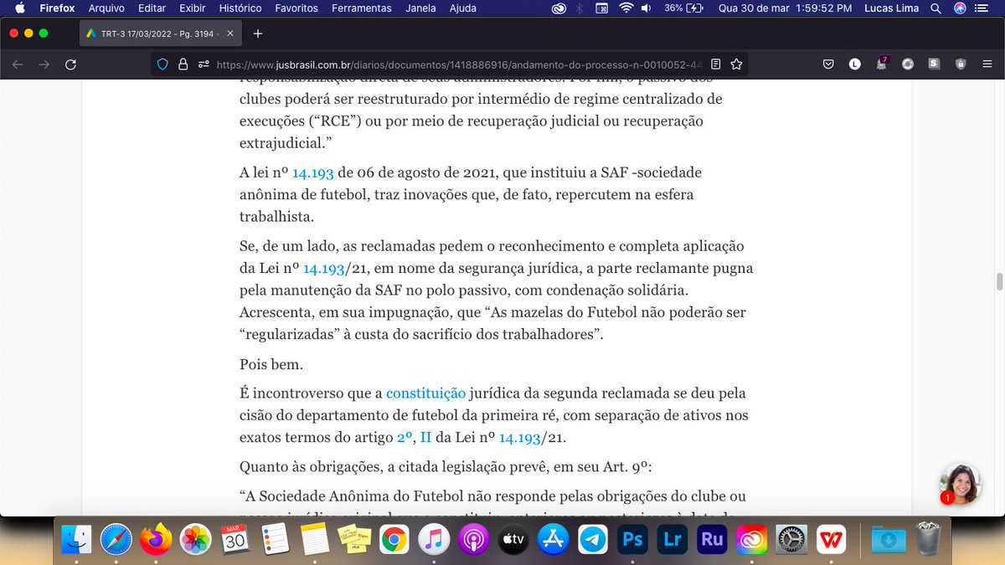Viewport: 1005px width, 565px height.
Task: Open the Arquivo menu
Action: coord(106,8)
